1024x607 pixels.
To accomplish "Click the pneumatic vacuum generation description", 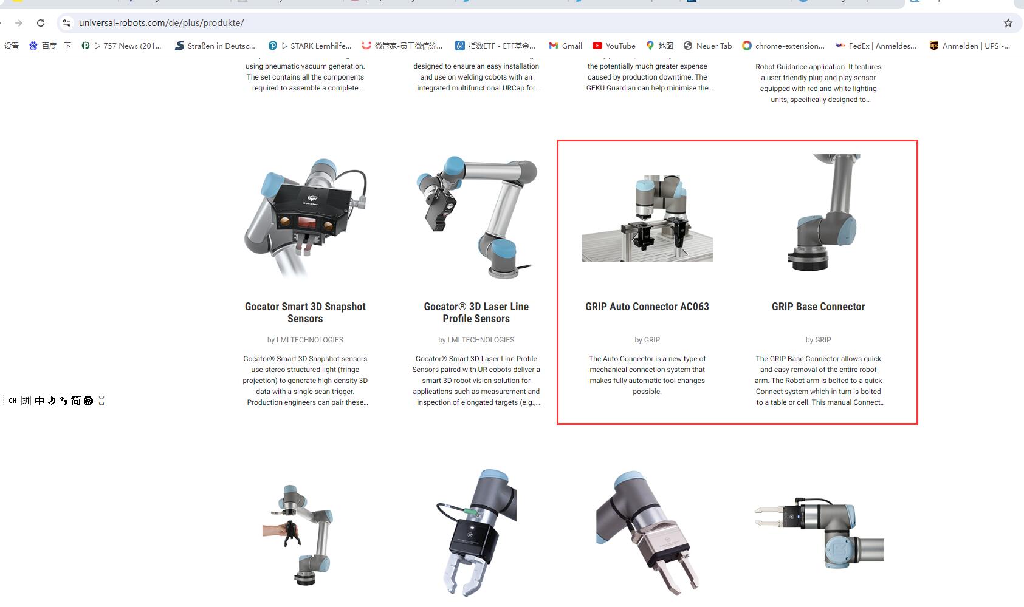I will pyautogui.click(x=305, y=77).
